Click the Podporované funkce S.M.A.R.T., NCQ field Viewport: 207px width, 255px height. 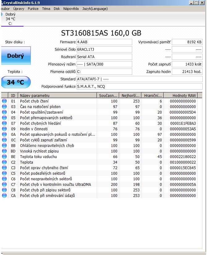pyautogui.click(x=140, y=86)
